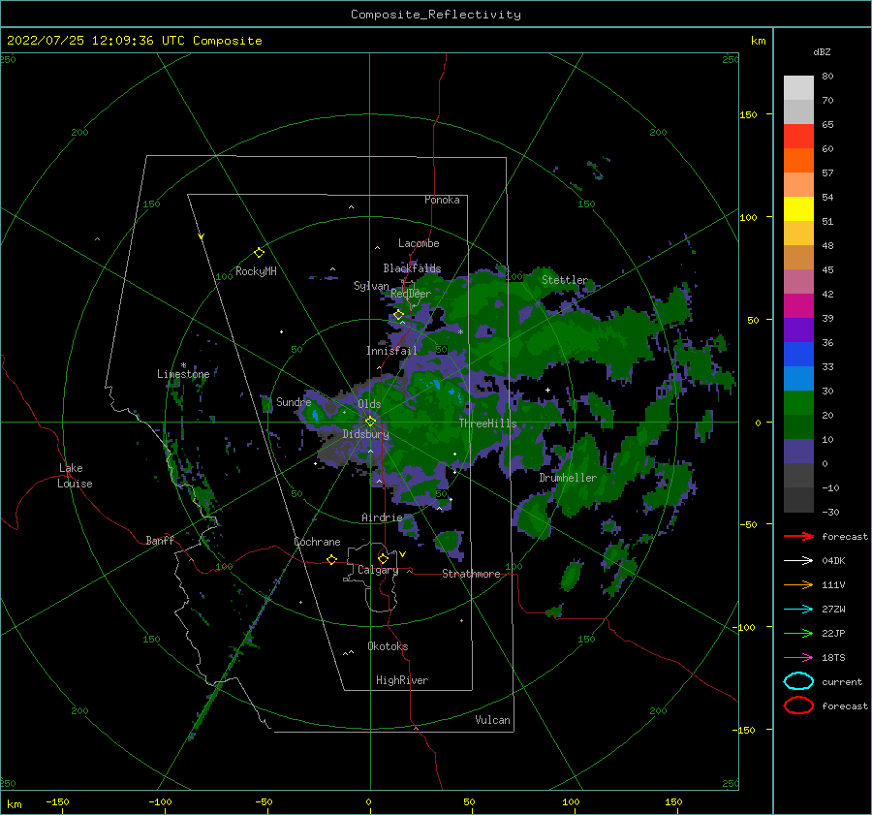872x815 pixels.
Task: Click the cyan current ellipse in legend
Action: (798, 681)
